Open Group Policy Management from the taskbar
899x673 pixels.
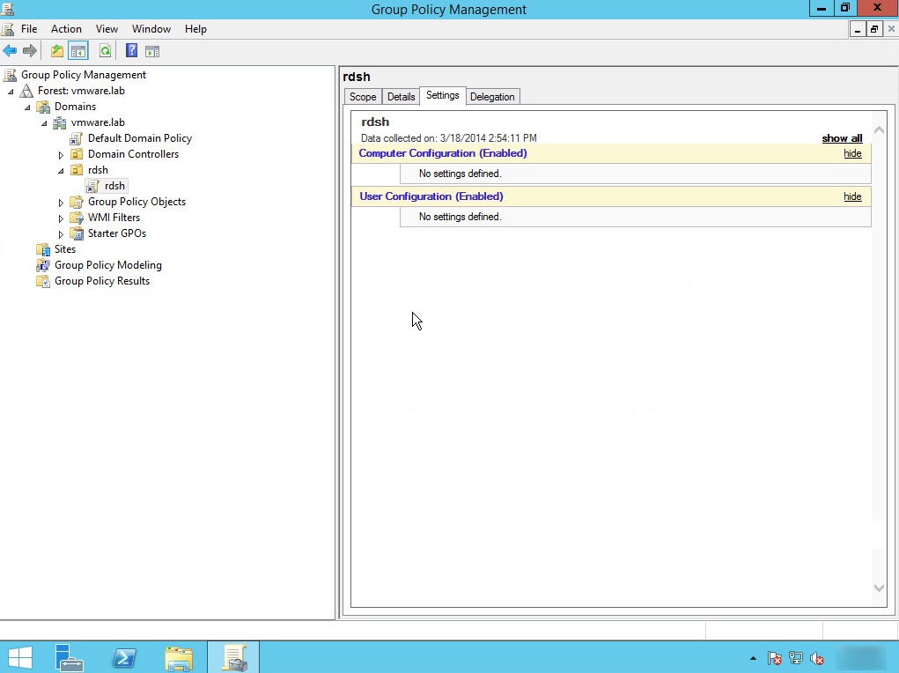pos(233,657)
